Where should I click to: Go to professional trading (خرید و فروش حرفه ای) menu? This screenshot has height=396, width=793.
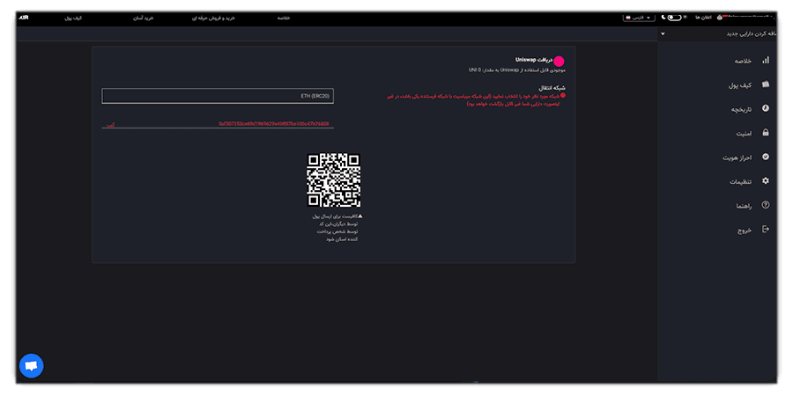click(213, 18)
